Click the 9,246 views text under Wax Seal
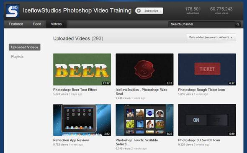 click(123, 98)
